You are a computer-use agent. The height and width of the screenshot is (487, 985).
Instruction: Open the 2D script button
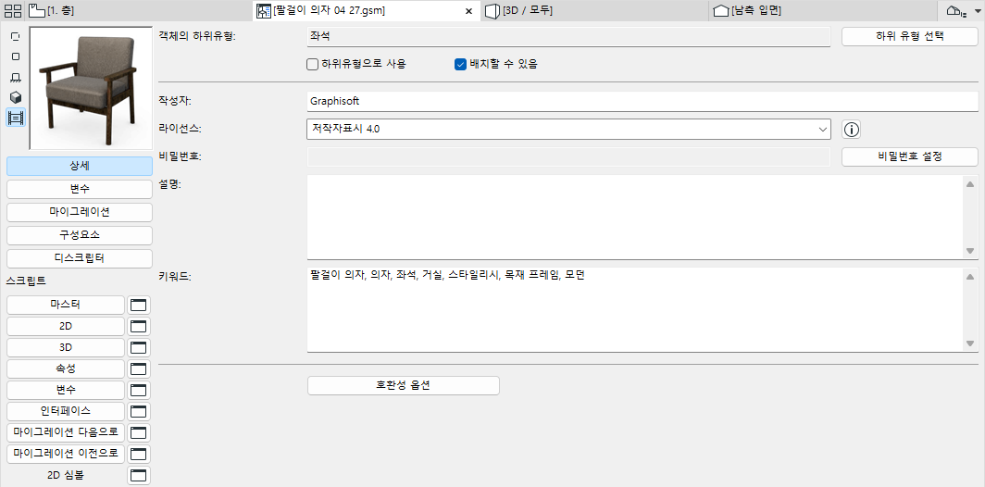[x=66, y=327]
